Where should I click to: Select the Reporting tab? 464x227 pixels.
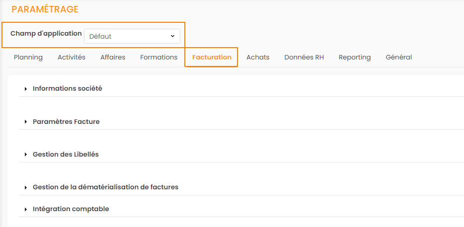[x=355, y=57]
